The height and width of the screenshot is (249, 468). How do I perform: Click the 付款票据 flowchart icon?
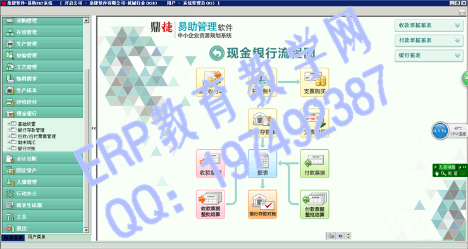[314, 164]
